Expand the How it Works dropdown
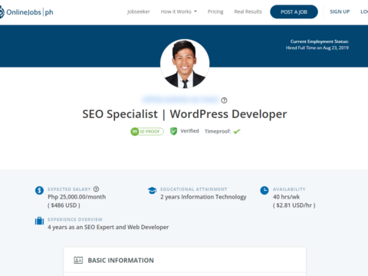The width and height of the screenshot is (368, 276). point(179,11)
